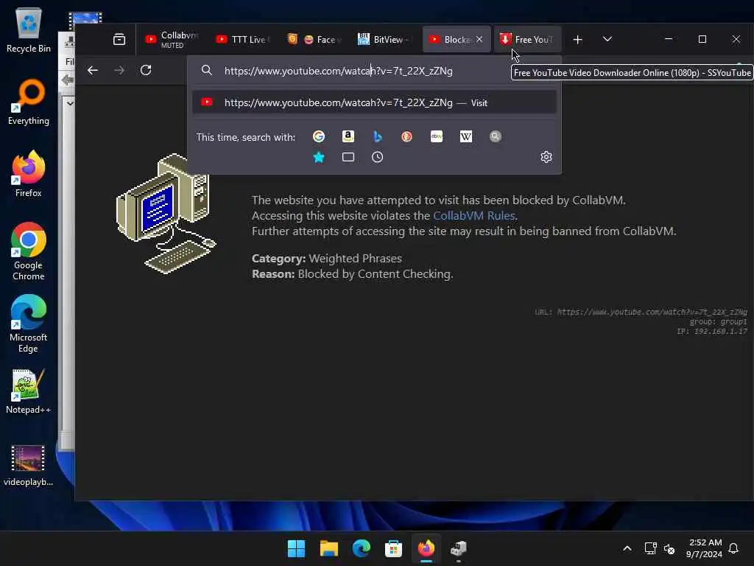Click the 'Category: Weighted Phrases' text

point(326,259)
